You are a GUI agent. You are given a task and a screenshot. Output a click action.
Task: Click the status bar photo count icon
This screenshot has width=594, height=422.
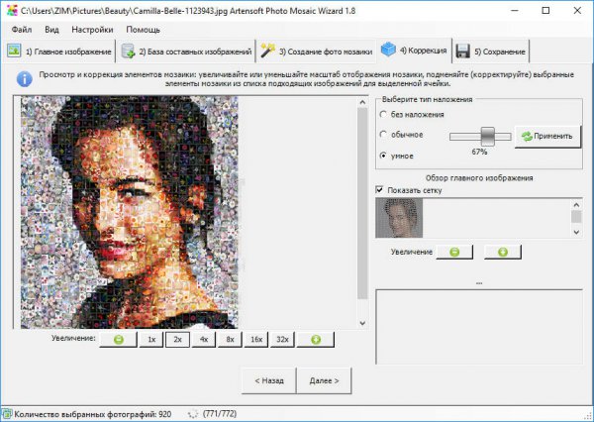(x=7, y=414)
